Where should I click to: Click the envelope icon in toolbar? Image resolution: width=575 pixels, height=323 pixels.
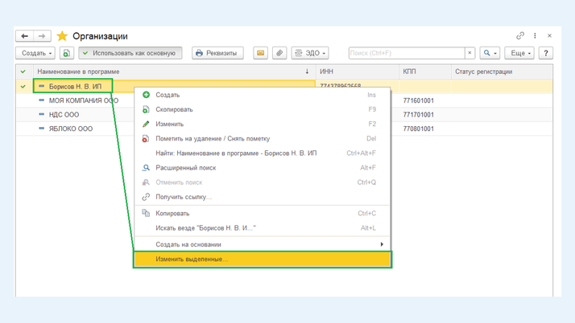tap(260, 53)
